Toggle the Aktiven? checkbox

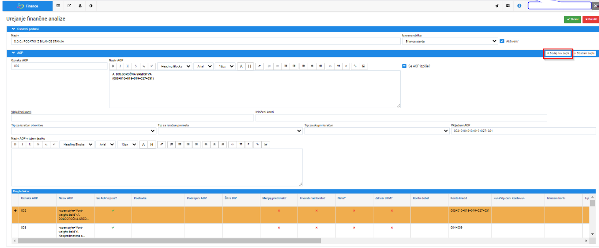tap(502, 41)
